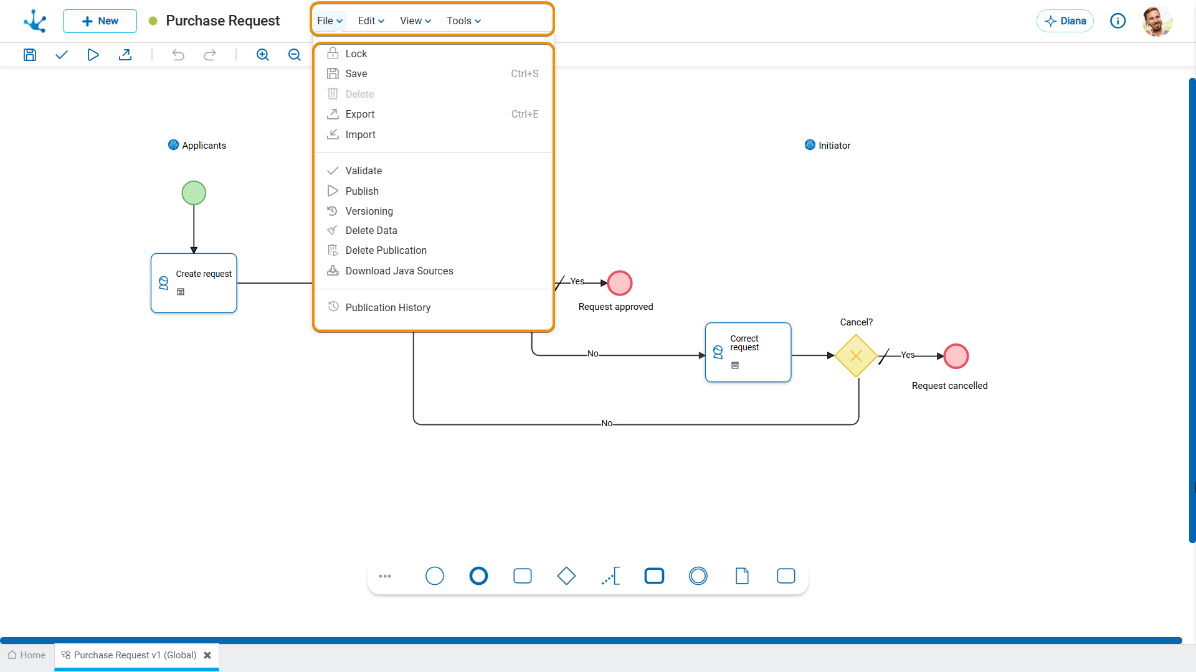1196x672 pixels.
Task: Choose Download Java Sources in the menu
Action: click(433, 271)
